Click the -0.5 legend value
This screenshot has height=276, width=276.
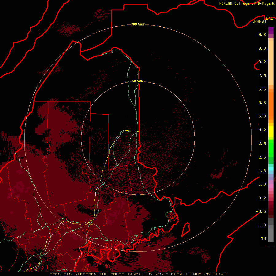[261, 212]
